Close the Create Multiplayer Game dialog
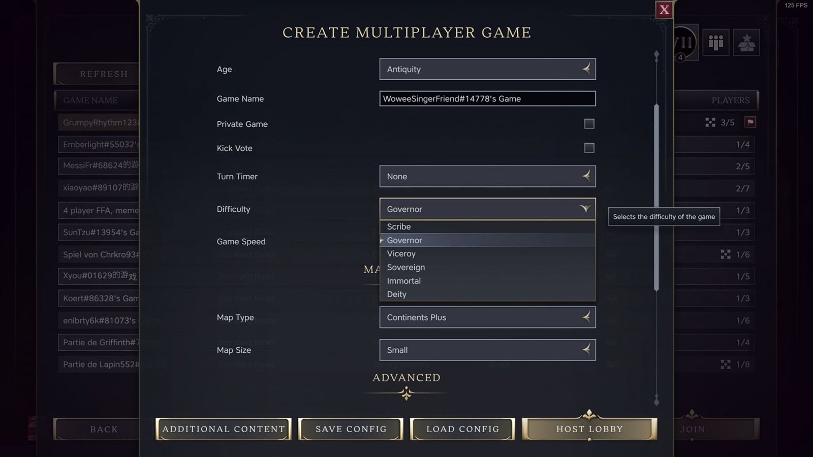The image size is (813, 457). click(664, 10)
